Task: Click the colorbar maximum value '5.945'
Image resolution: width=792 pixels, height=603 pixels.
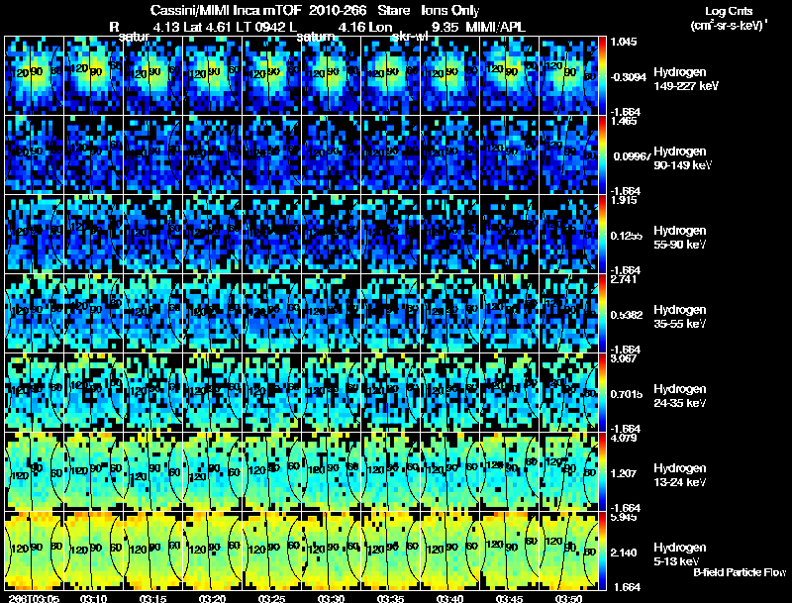Action: (x=625, y=518)
